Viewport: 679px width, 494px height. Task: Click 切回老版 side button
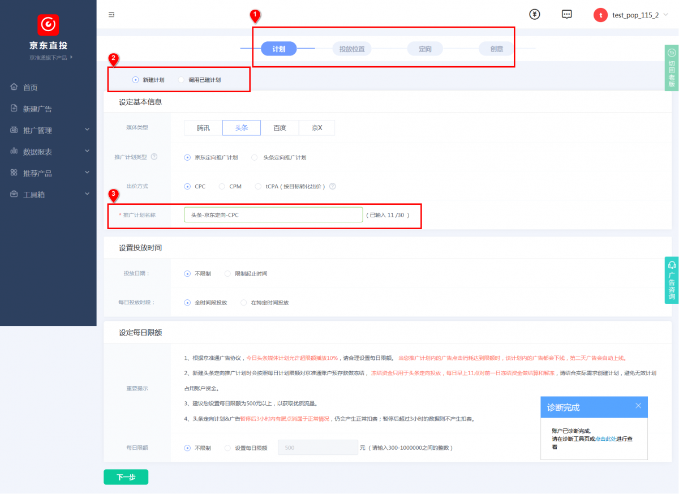coord(672,68)
